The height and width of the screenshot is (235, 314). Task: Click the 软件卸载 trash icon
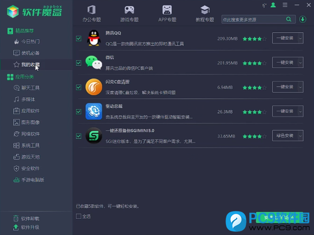coord(16,218)
